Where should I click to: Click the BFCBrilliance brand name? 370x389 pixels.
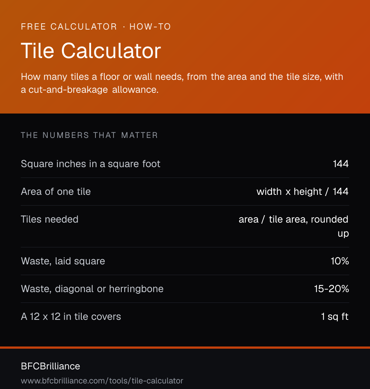50,366
